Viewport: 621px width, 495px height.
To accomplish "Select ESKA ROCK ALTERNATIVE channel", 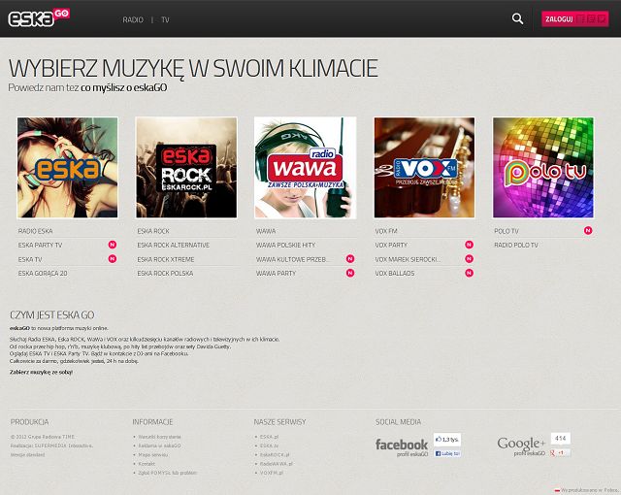I will pyautogui.click(x=173, y=246).
